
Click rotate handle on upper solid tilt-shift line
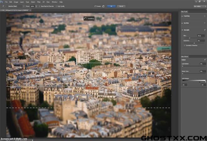(x=89, y=63)
